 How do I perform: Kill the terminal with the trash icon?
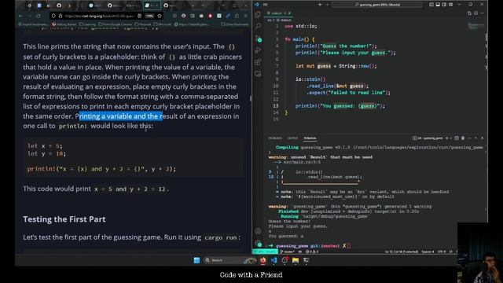click(x=463, y=138)
